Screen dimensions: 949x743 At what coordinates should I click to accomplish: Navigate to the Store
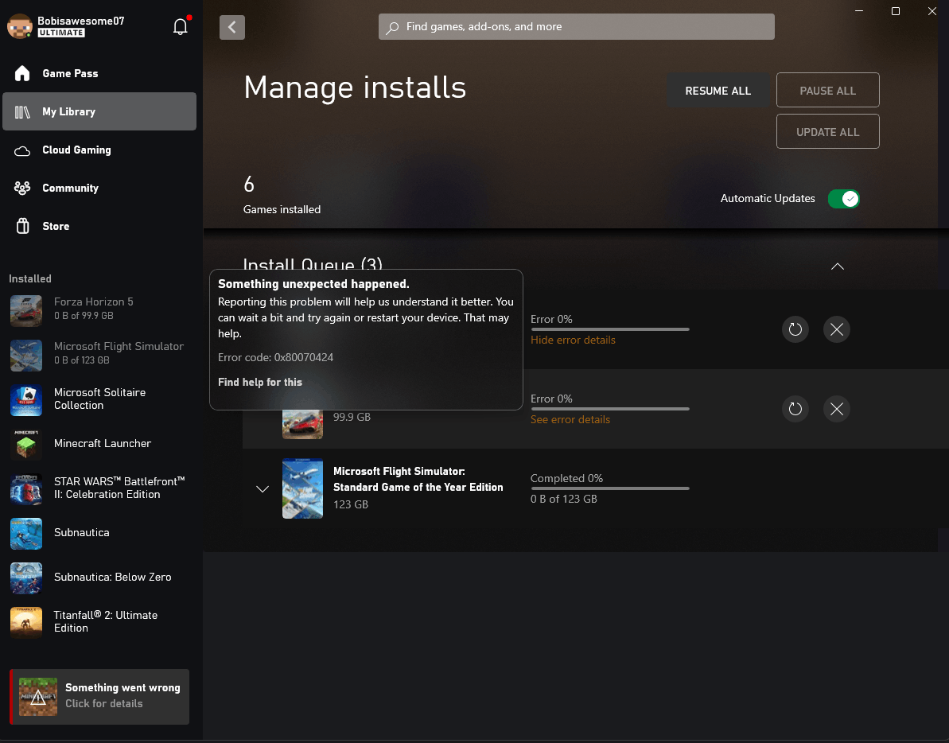tap(99, 226)
